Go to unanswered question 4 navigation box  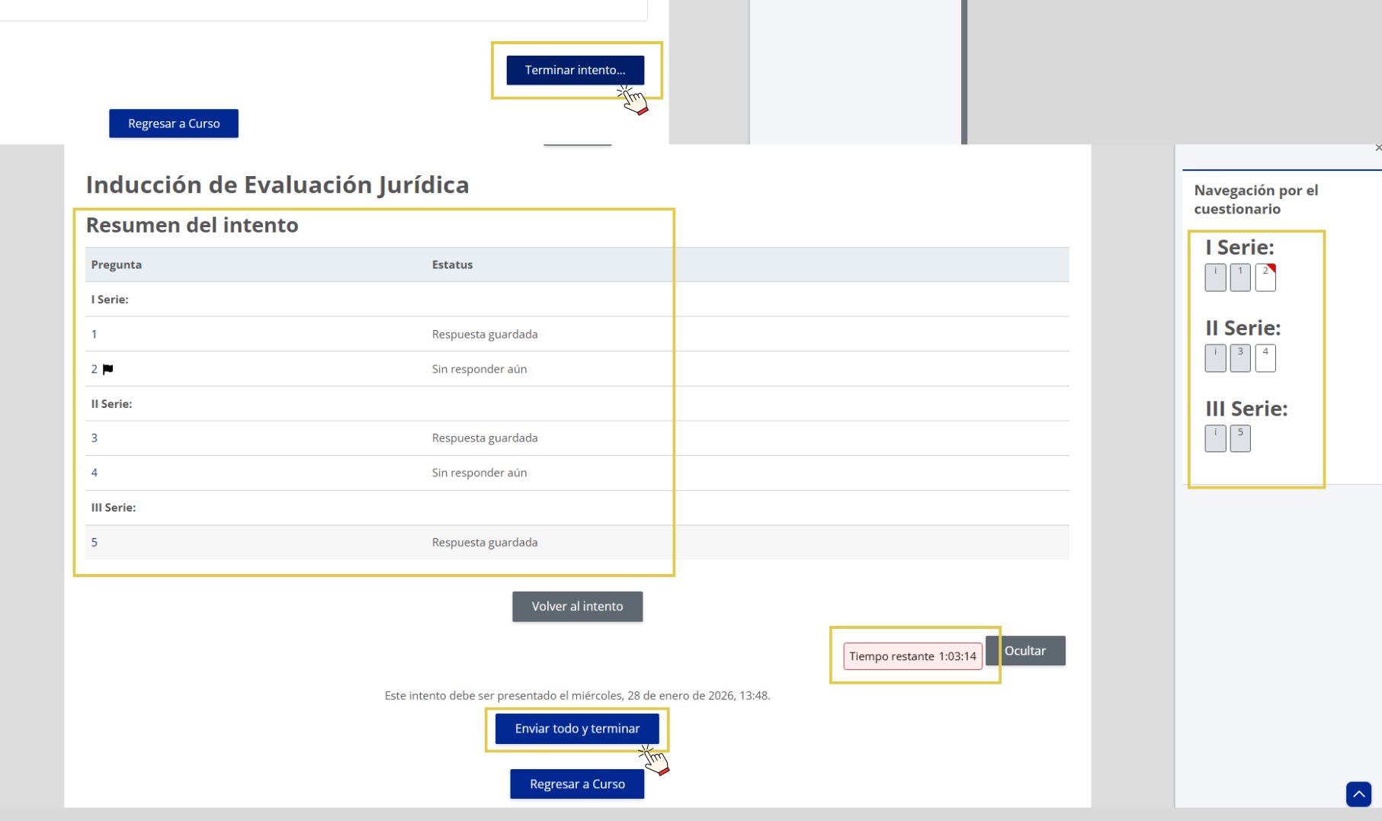pos(1265,358)
